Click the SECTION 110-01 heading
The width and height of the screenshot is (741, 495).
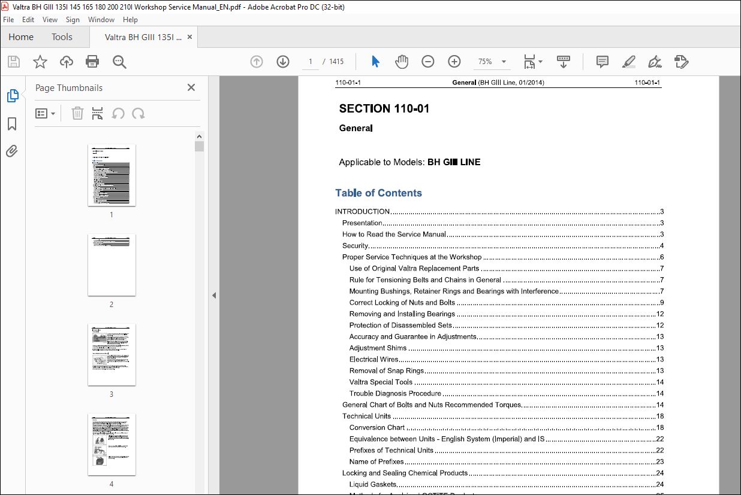(x=384, y=108)
